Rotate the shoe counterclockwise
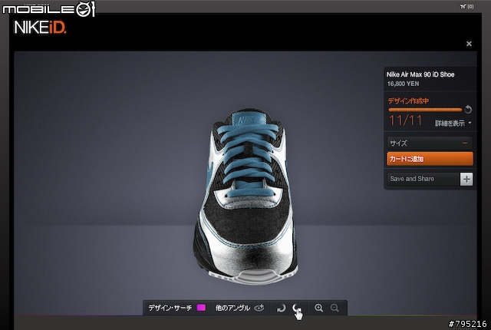491x330 pixels. click(x=282, y=308)
